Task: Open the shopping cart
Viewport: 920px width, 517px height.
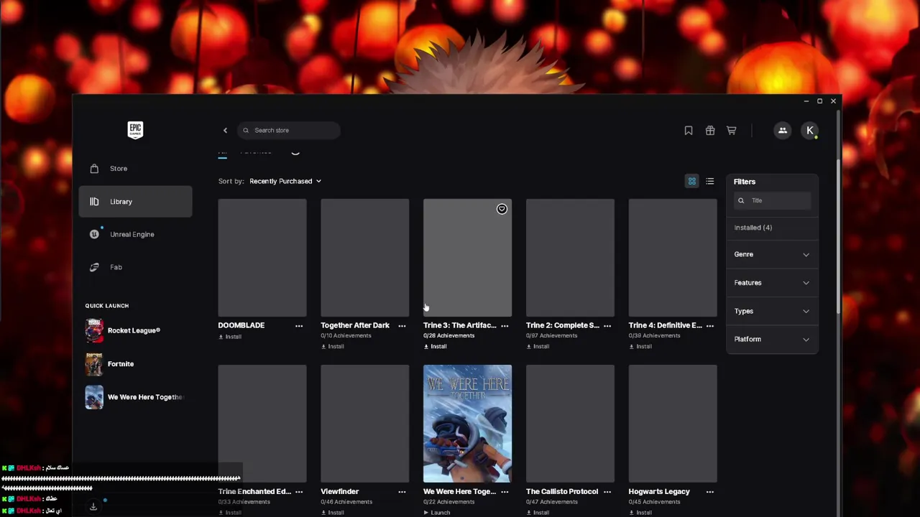Action: click(732, 130)
